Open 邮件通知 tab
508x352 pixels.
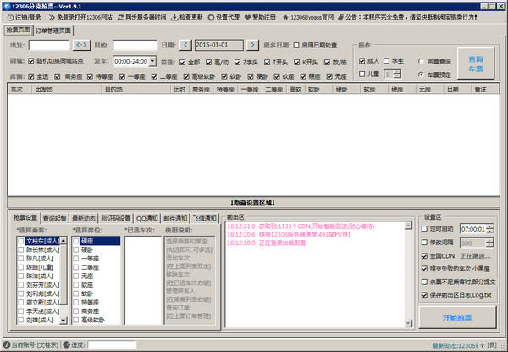tap(175, 219)
